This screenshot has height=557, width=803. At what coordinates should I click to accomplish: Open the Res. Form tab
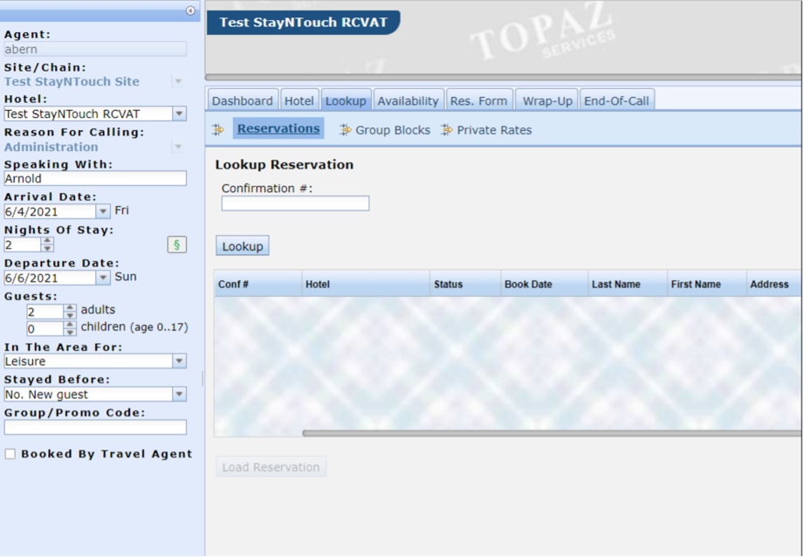pyautogui.click(x=479, y=100)
